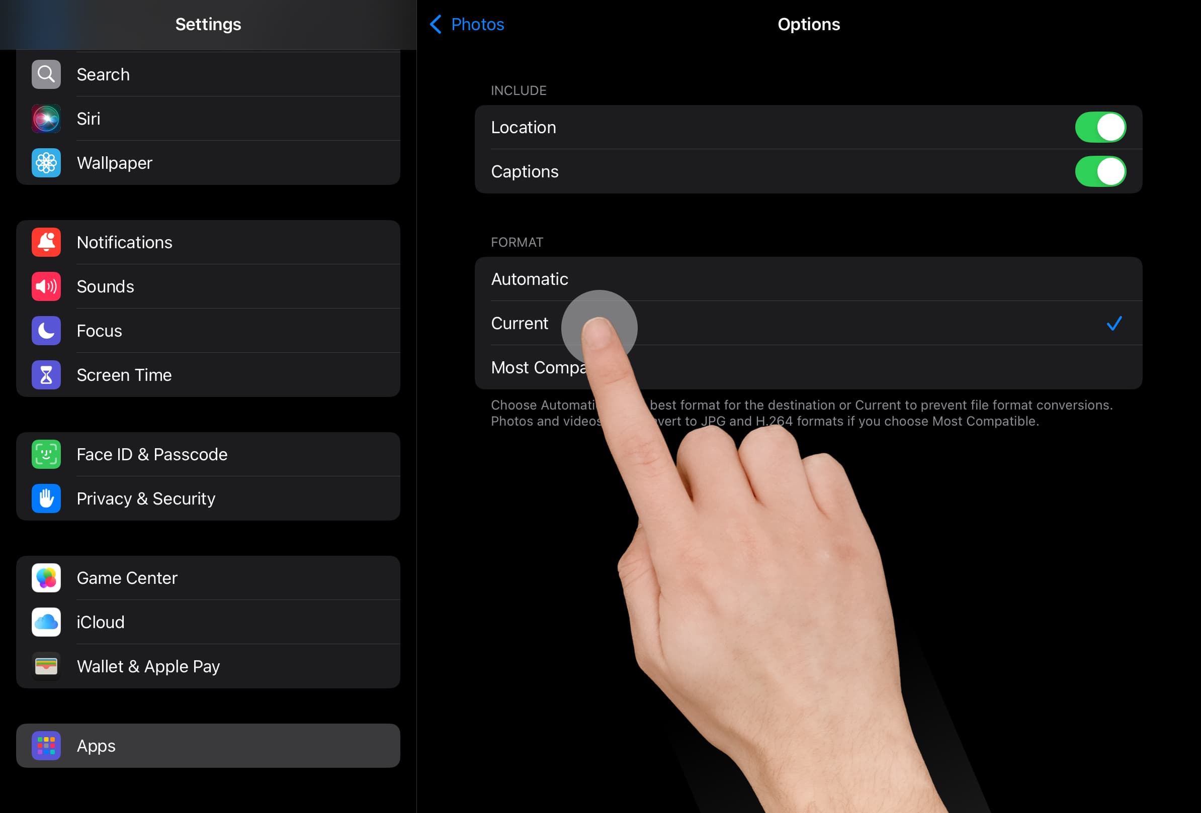
Task: Open Apps settings section
Action: click(208, 746)
